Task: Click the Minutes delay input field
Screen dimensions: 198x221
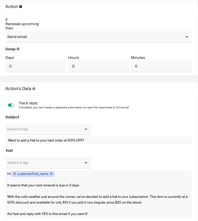Action: click(x=161, y=66)
